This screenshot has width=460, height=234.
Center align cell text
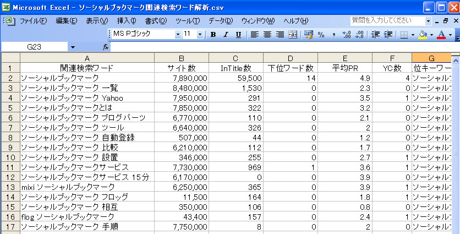pos(267,35)
